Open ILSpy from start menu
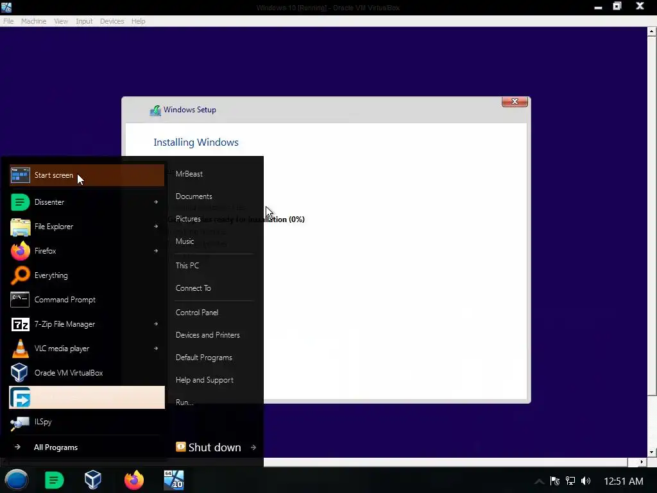 tap(87, 422)
